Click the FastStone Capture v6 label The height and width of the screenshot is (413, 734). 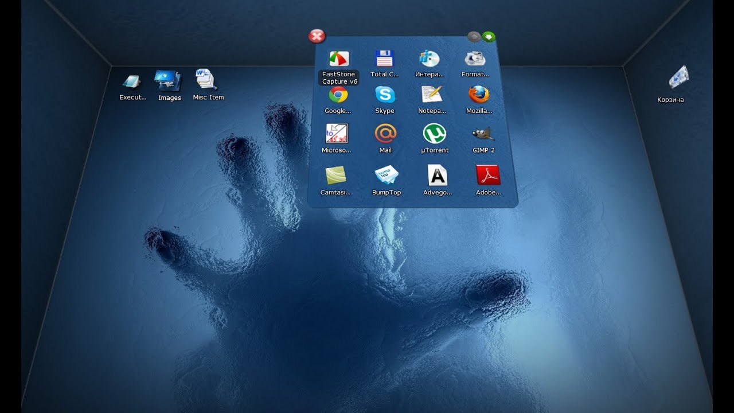(339, 78)
